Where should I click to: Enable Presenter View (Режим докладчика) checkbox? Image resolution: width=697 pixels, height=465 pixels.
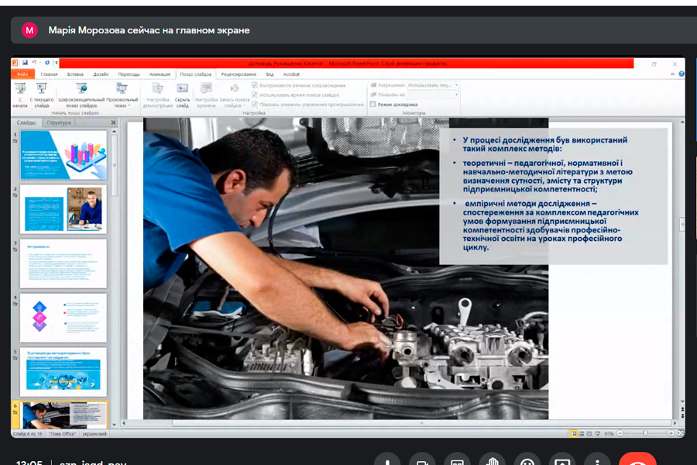373,104
